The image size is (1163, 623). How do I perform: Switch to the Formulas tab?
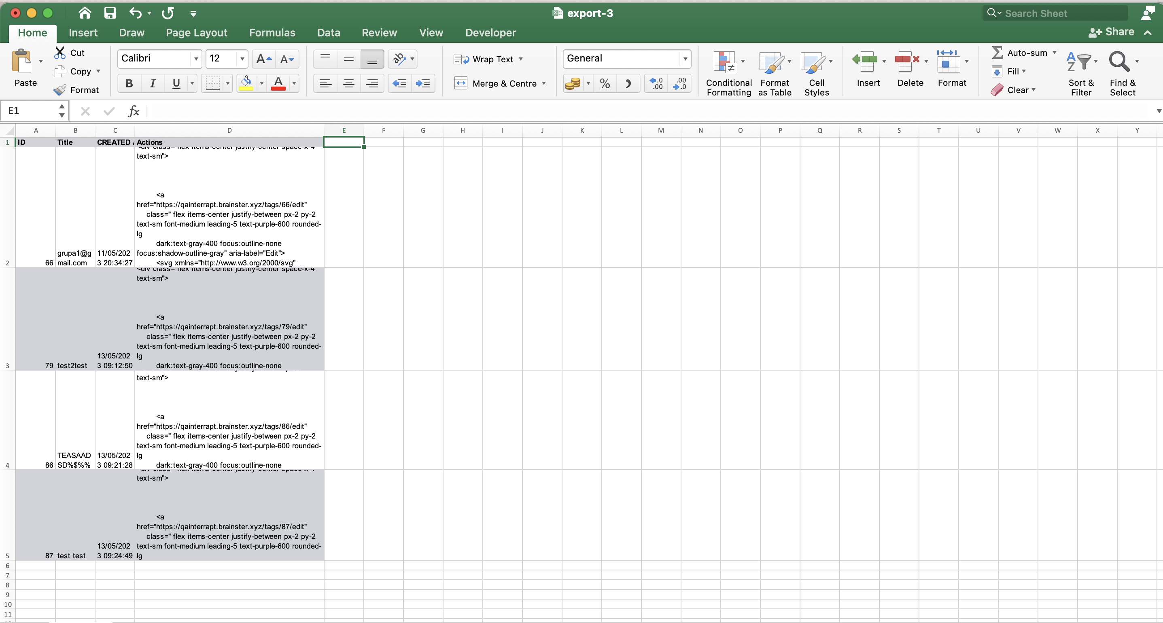point(272,32)
